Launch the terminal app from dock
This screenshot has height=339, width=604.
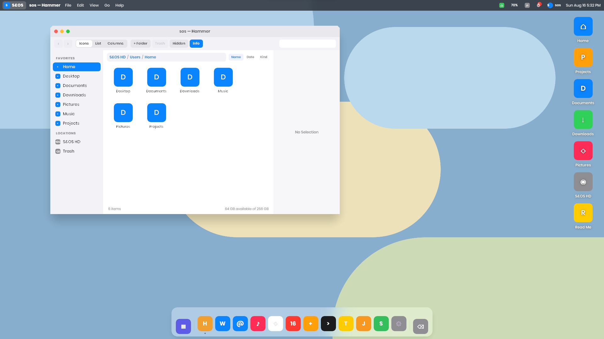point(328,324)
